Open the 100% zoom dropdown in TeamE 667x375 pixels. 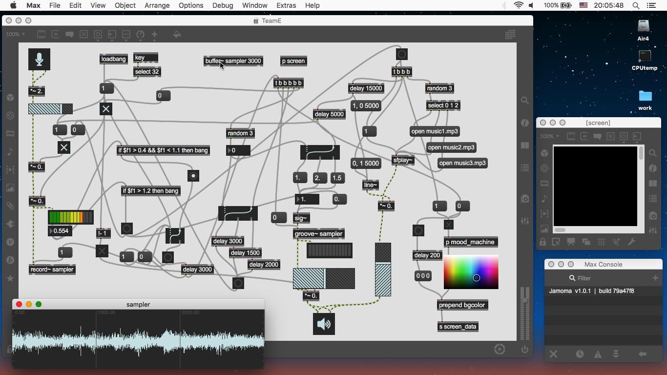pyautogui.click(x=15, y=34)
